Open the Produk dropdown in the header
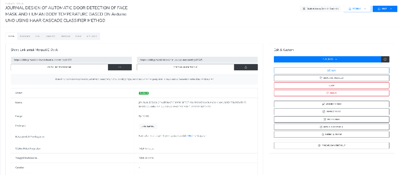Viewport: 400px width, 175px height. (357, 9)
